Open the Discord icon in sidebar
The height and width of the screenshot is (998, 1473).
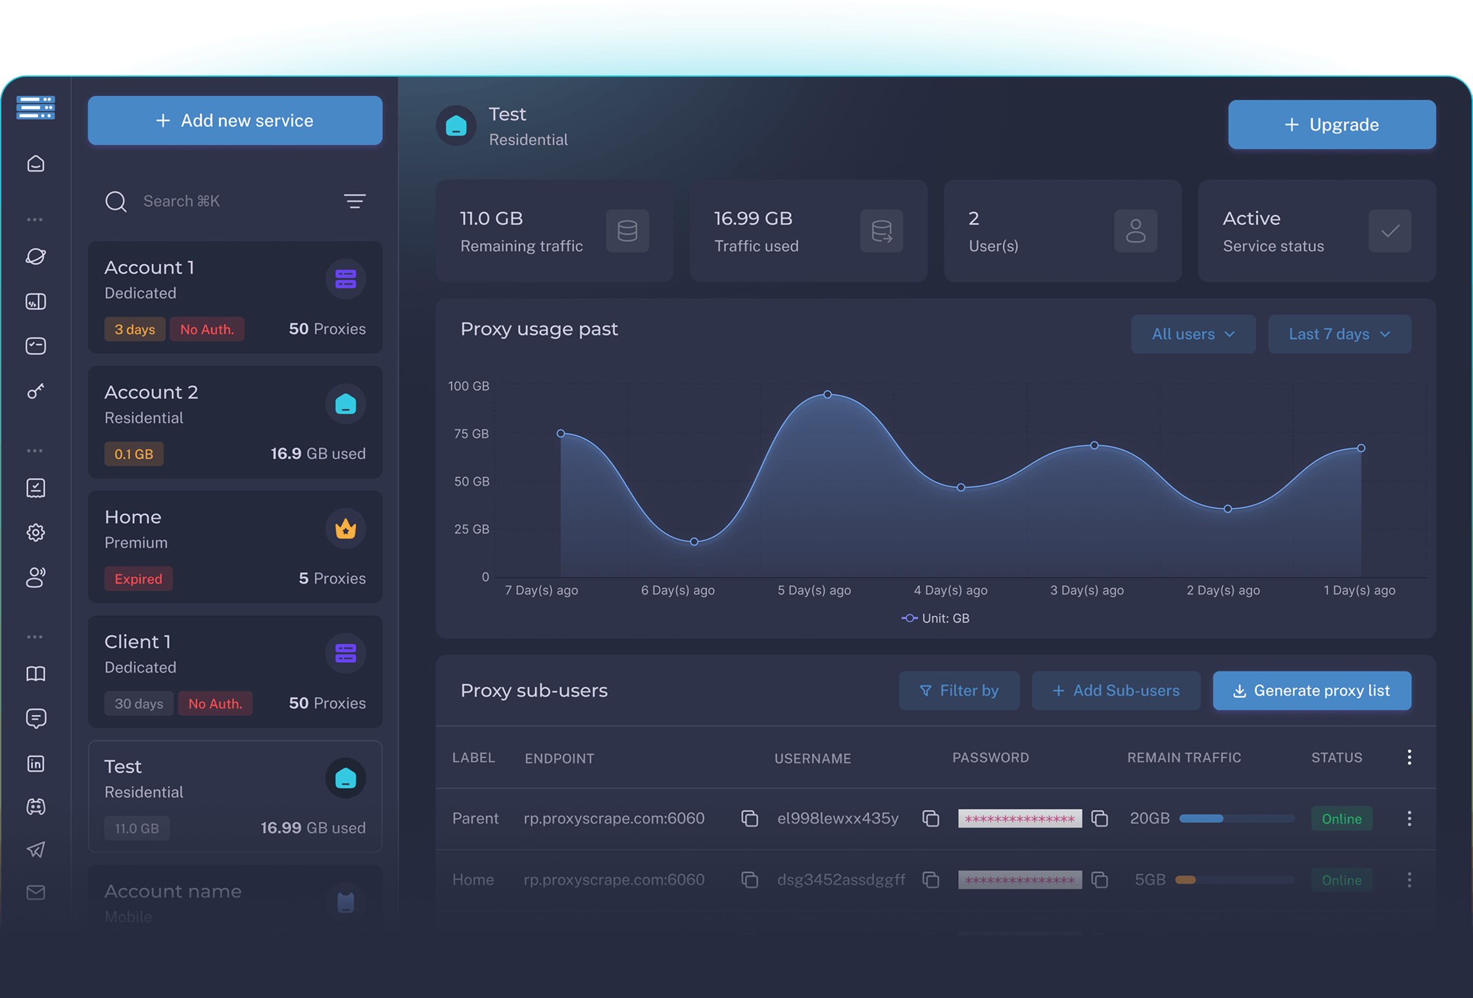[36, 807]
